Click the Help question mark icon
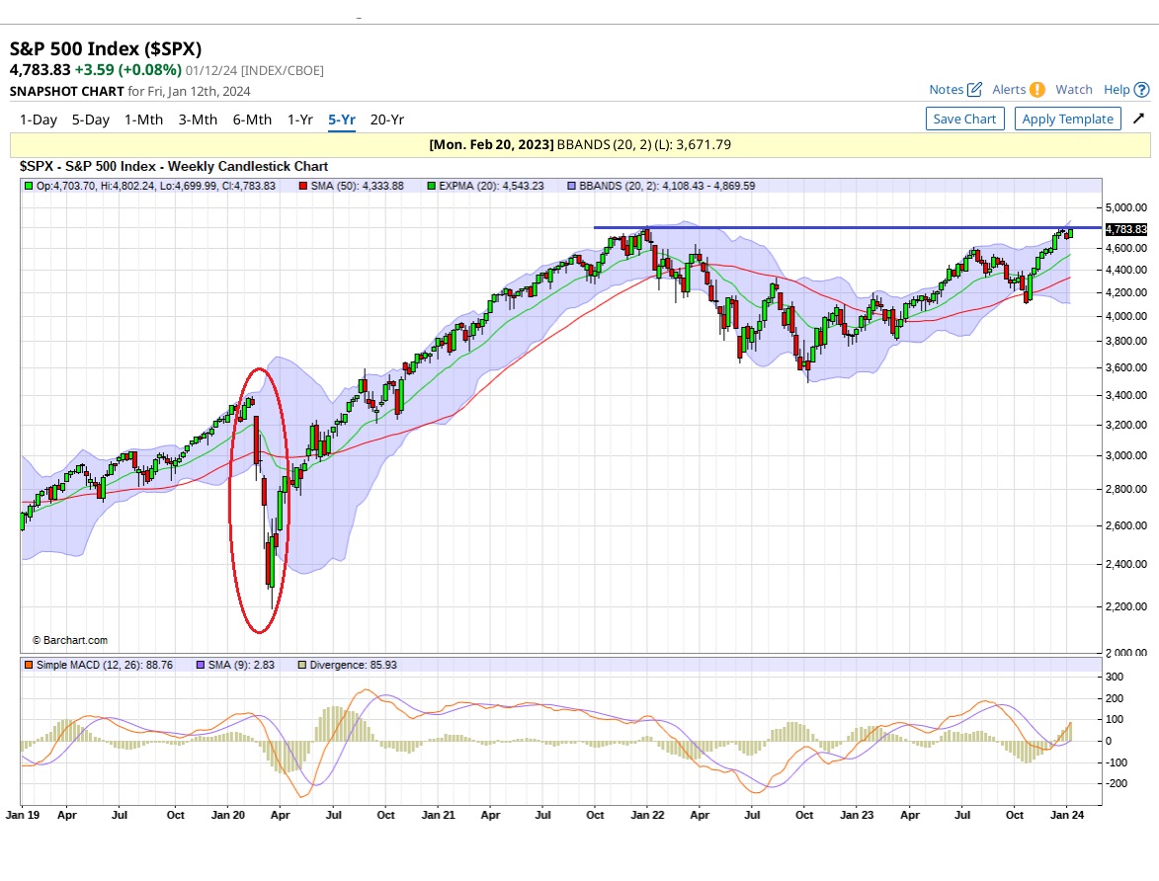Screen dimensions: 1159x881 (x=1141, y=90)
